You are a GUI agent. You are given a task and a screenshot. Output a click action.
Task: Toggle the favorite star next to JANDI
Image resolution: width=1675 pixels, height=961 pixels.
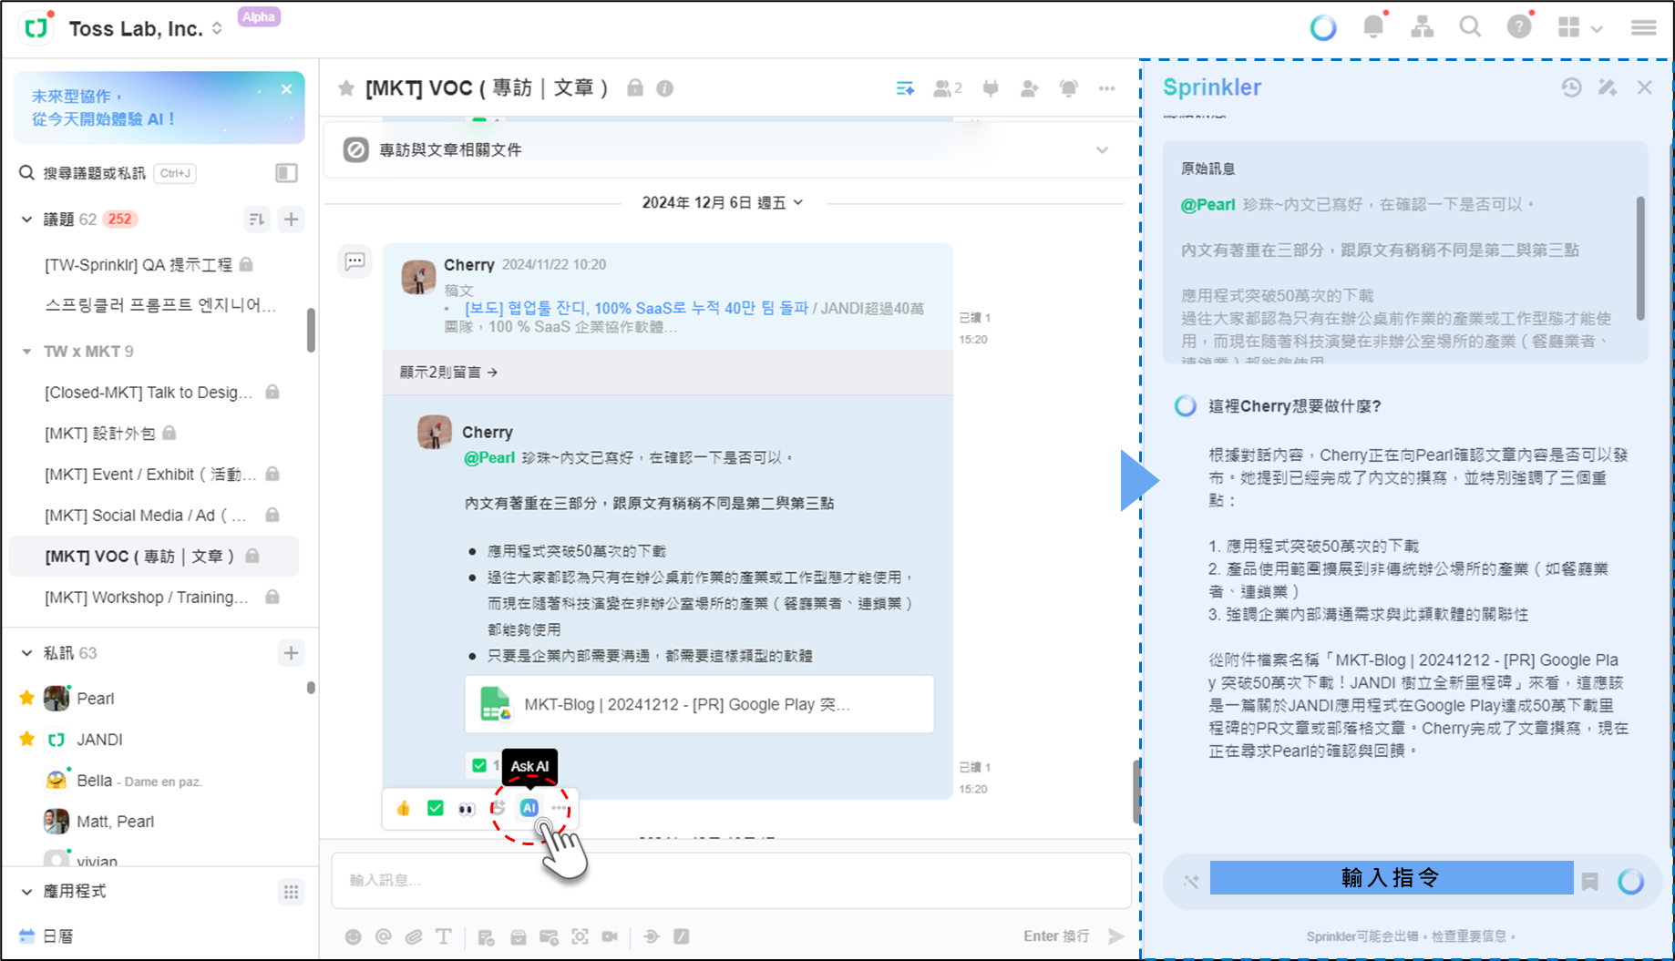coord(26,740)
